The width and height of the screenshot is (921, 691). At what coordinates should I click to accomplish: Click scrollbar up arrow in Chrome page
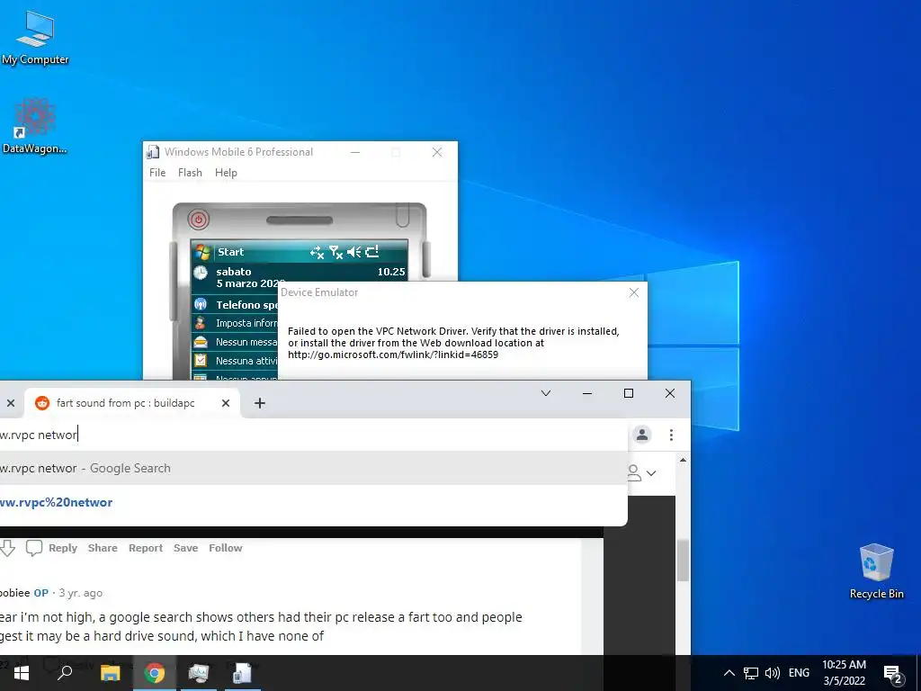tap(683, 460)
